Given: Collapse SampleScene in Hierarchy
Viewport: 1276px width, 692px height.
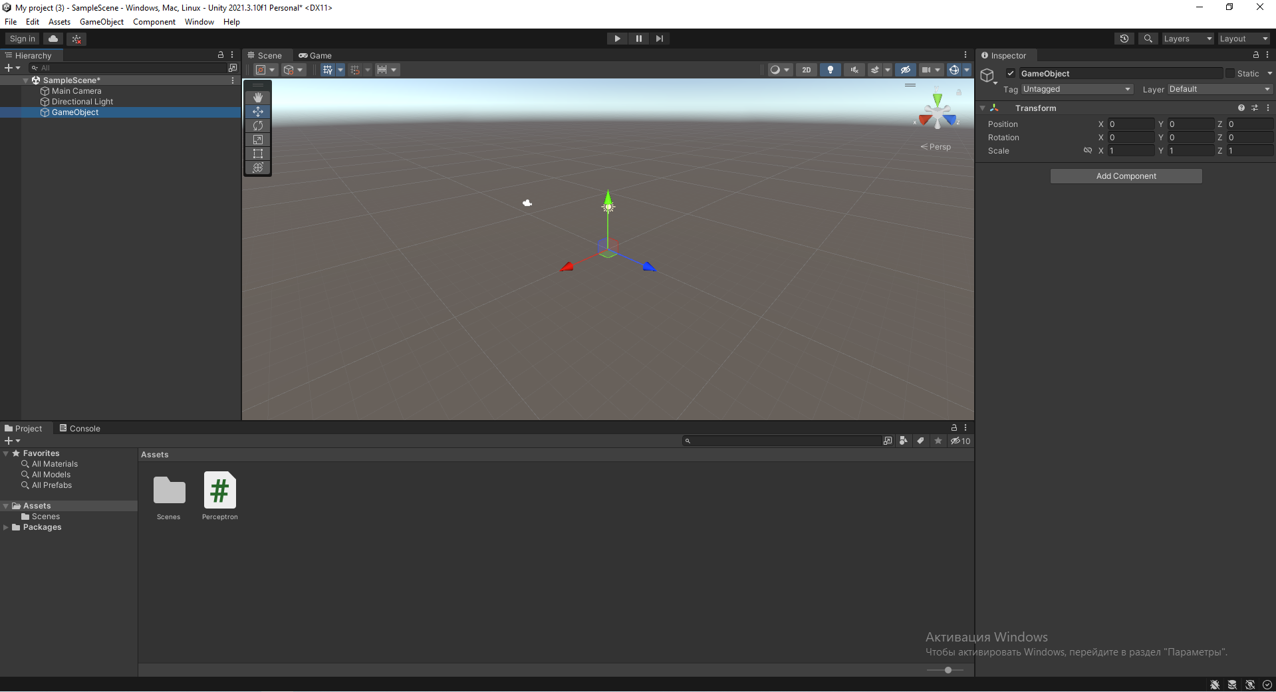Looking at the screenshot, I should point(26,80).
